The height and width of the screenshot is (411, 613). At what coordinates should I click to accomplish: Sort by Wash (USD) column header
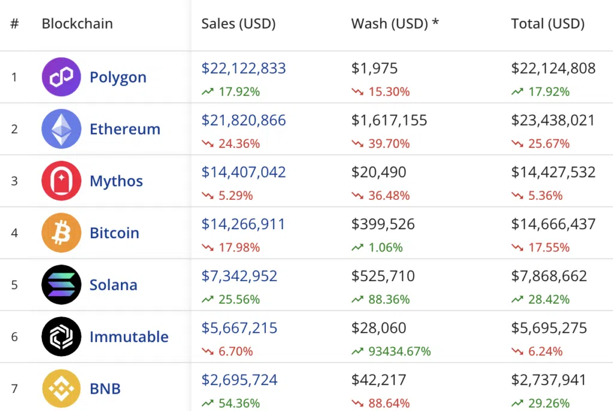tap(394, 24)
